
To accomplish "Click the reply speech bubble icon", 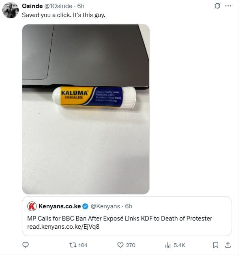I will [25, 245].
